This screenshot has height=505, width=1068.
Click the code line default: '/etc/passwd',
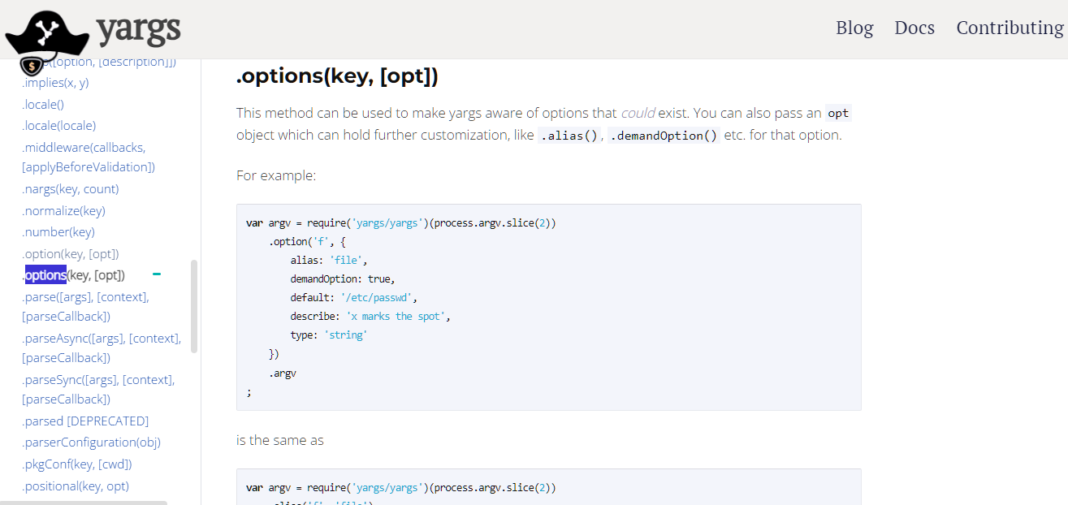coord(354,297)
